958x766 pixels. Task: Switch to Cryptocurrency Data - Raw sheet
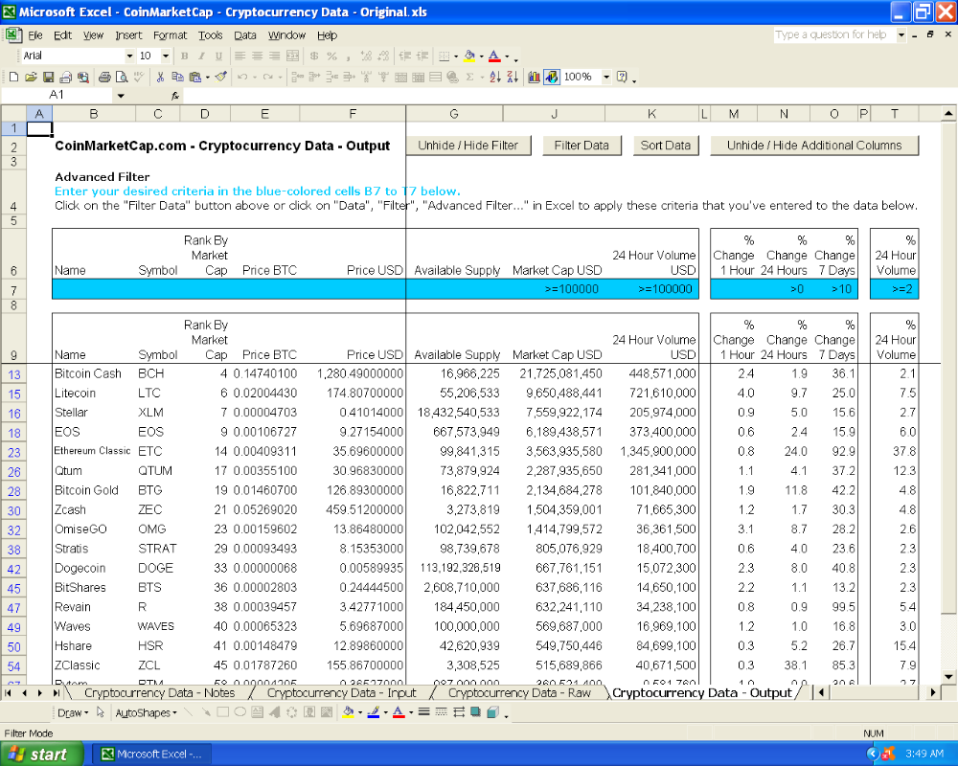(x=519, y=692)
